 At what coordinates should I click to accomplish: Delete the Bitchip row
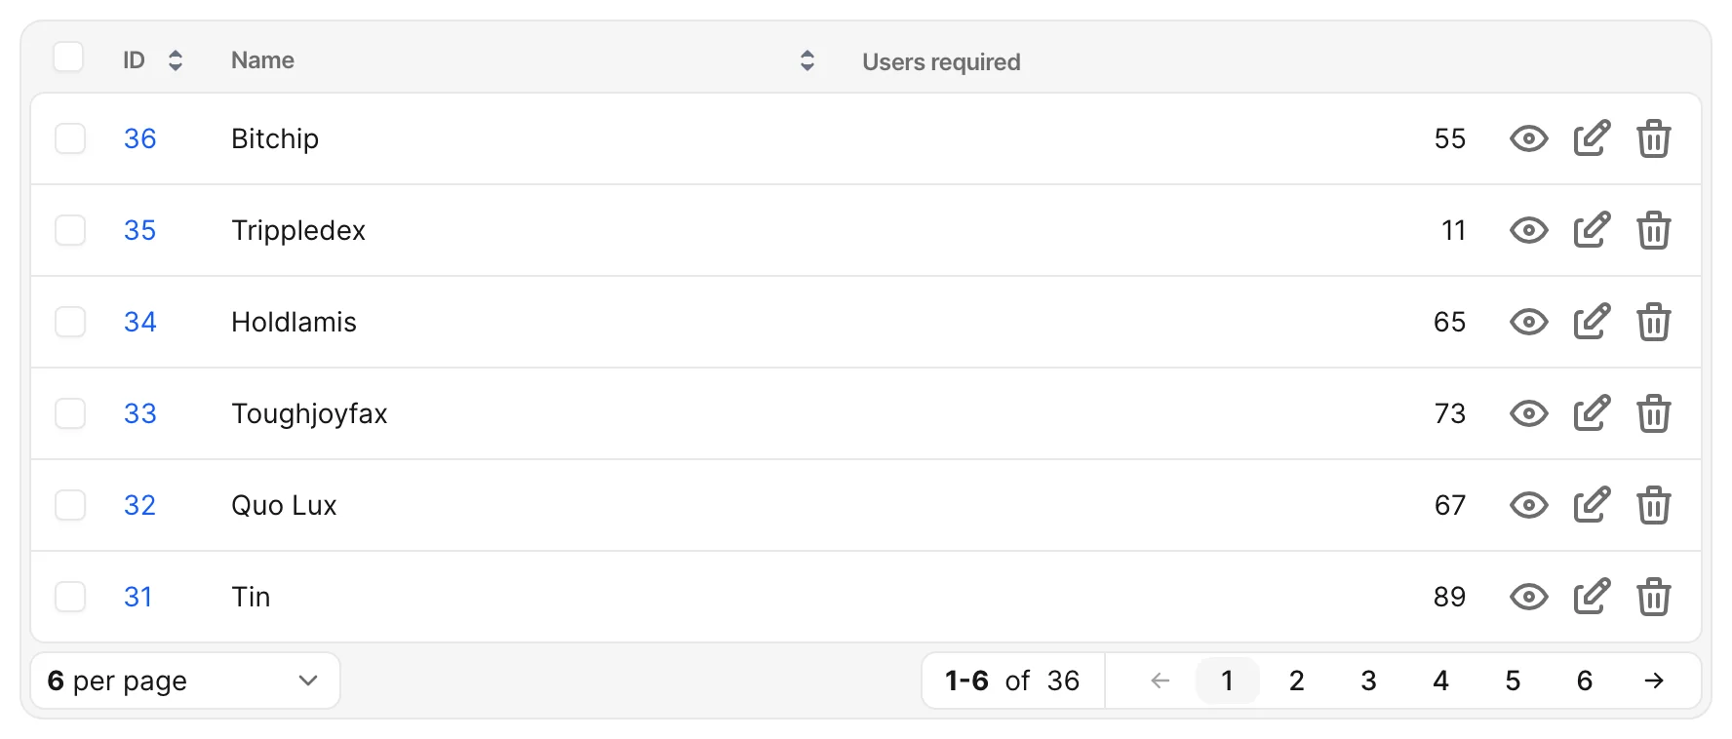click(x=1654, y=138)
